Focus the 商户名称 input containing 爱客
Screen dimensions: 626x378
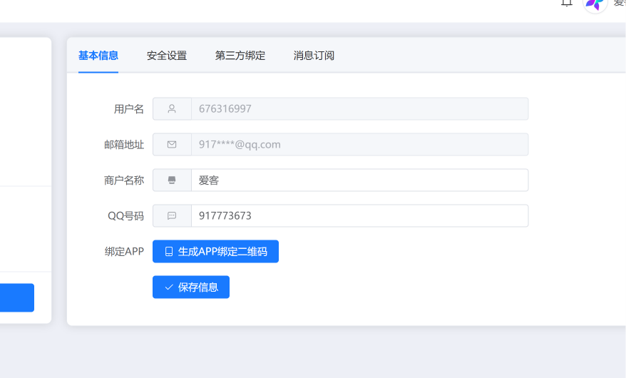[360, 180]
